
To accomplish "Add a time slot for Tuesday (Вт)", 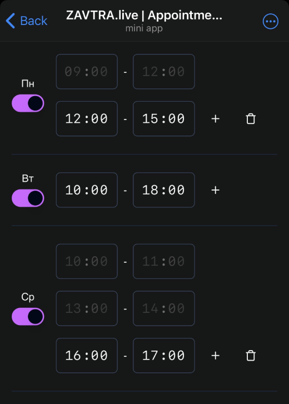I will 215,190.
